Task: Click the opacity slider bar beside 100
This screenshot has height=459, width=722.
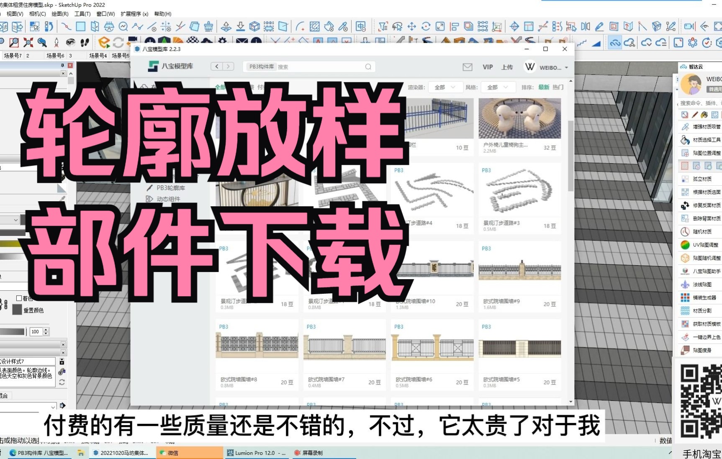Action: coord(13,331)
